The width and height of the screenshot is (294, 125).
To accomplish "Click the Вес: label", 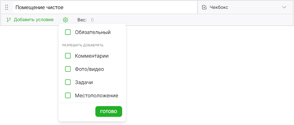I will click(82, 20).
